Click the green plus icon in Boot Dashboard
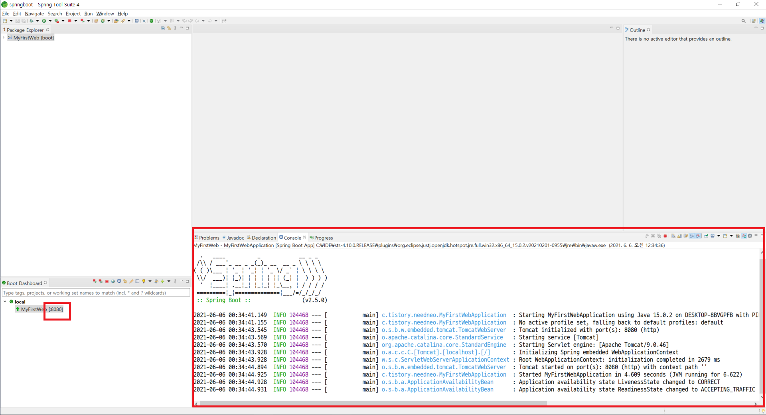This screenshot has width=766, height=415. [x=162, y=281]
